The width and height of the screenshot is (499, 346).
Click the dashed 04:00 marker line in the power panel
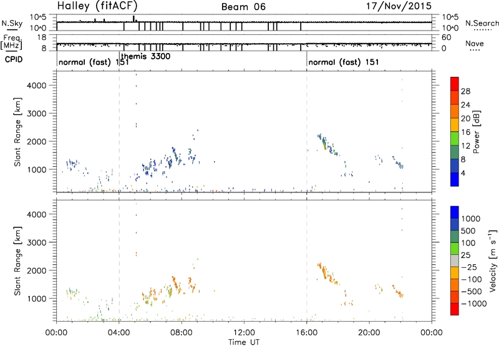(x=119, y=131)
